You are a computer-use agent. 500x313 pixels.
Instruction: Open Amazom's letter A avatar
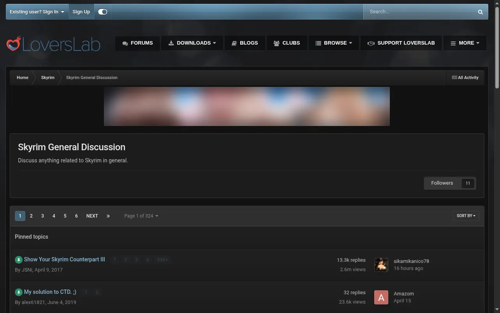coord(381,297)
